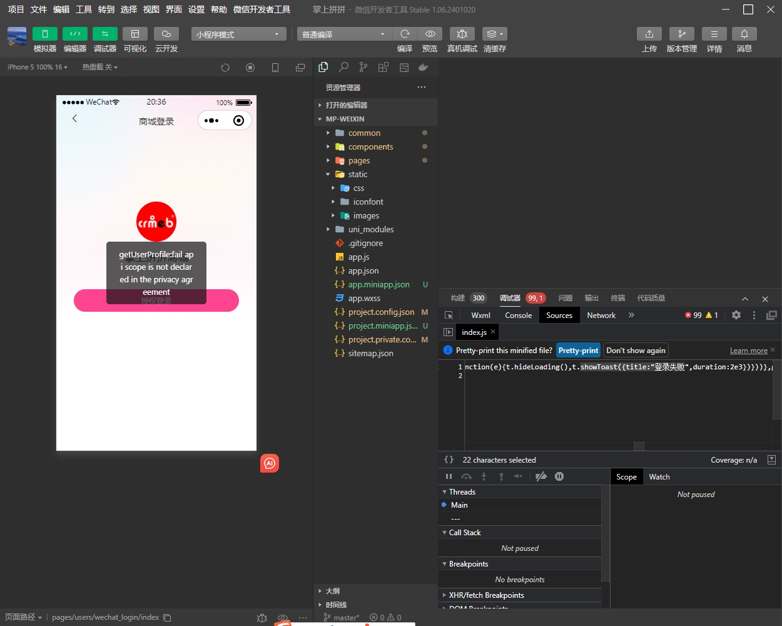
Task: Open the 终端 (terminal) tab
Action: pos(618,298)
